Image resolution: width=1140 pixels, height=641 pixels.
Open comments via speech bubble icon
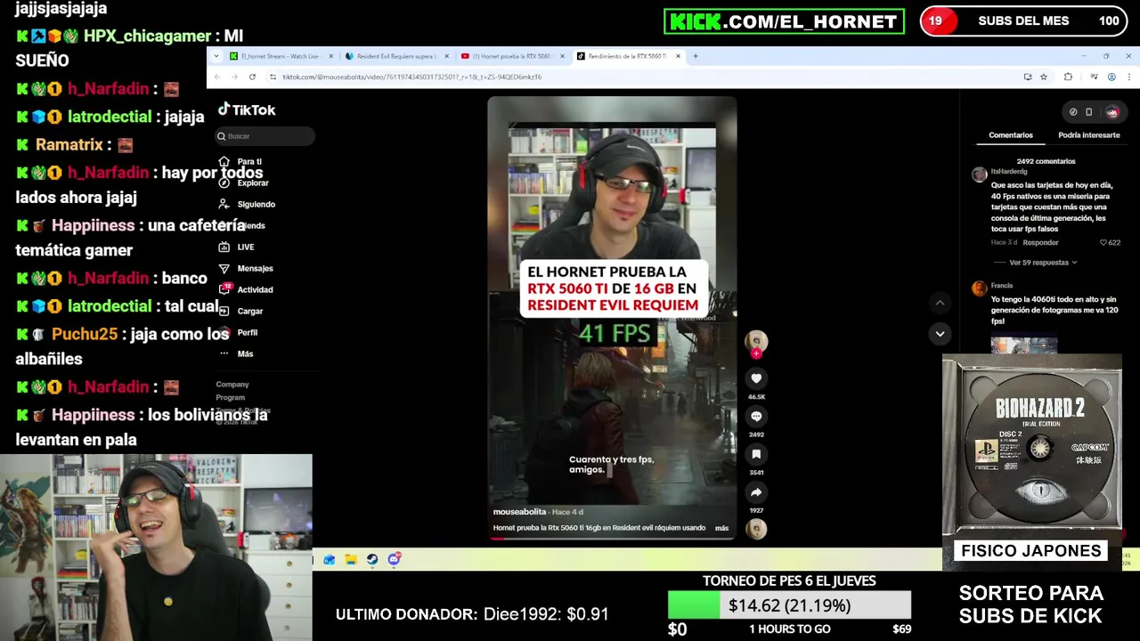click(x=756, y=417)
